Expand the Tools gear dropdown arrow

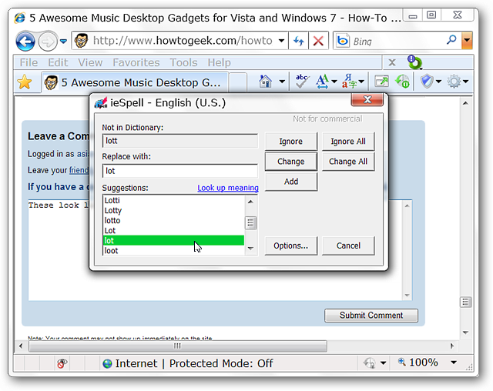pyautogui.click(x=466, y=82)
